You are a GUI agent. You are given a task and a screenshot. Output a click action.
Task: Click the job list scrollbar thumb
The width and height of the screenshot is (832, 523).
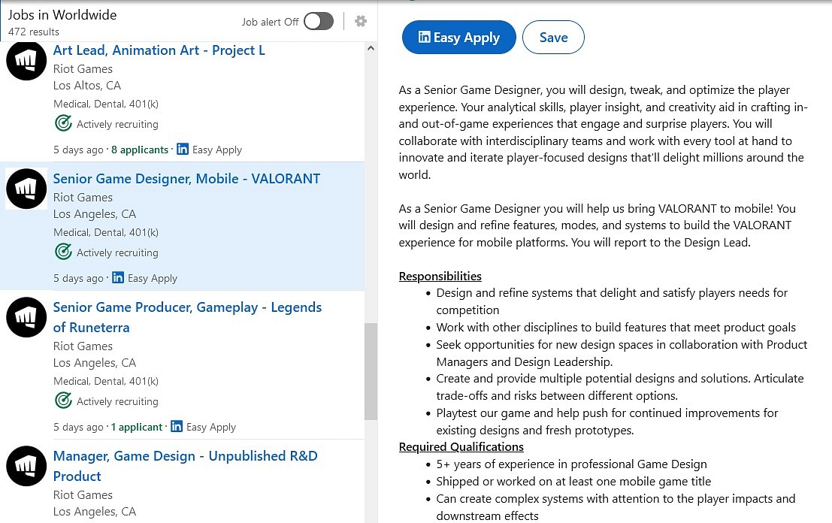tap(371, 371)
